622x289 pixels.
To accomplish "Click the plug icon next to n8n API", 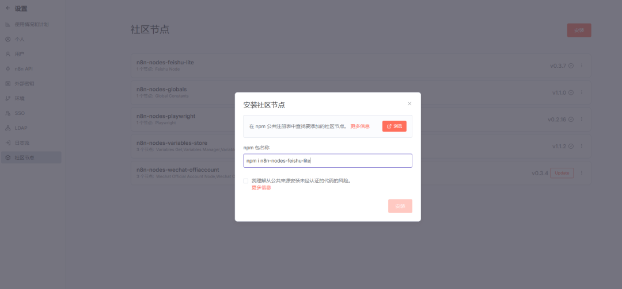I will tap(8, 69).
